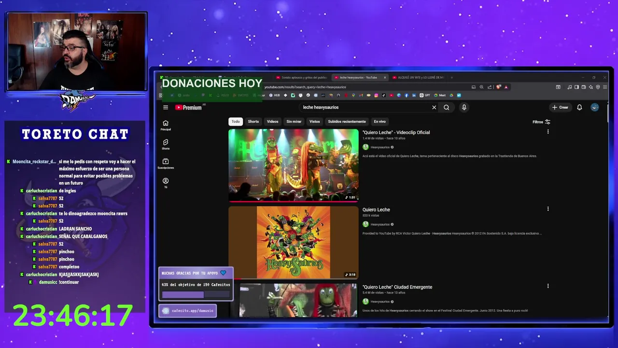The width and height of the screenshot is (618, 348).
Task: Select the Vistos filter chip
Action: (315, 122)
